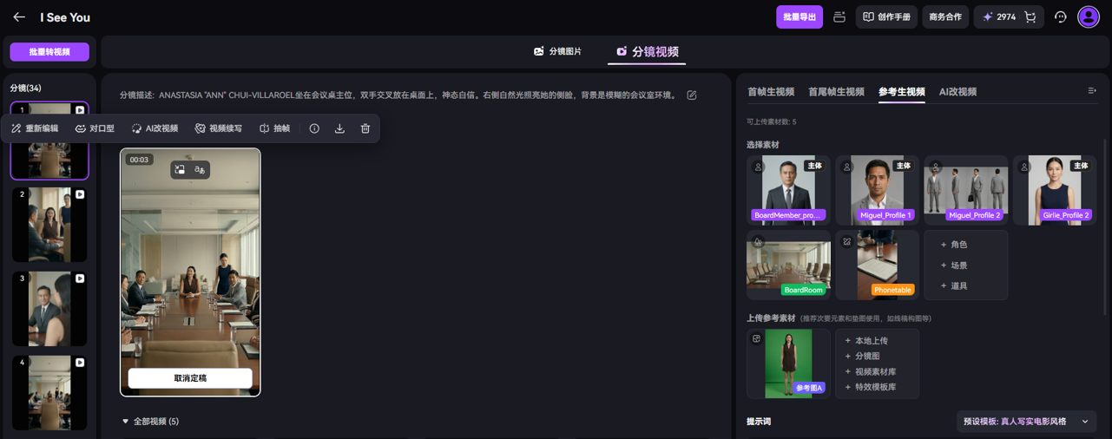Collapse the 全部视频 (5) section

pyautogui.click(x=126, y=422)
